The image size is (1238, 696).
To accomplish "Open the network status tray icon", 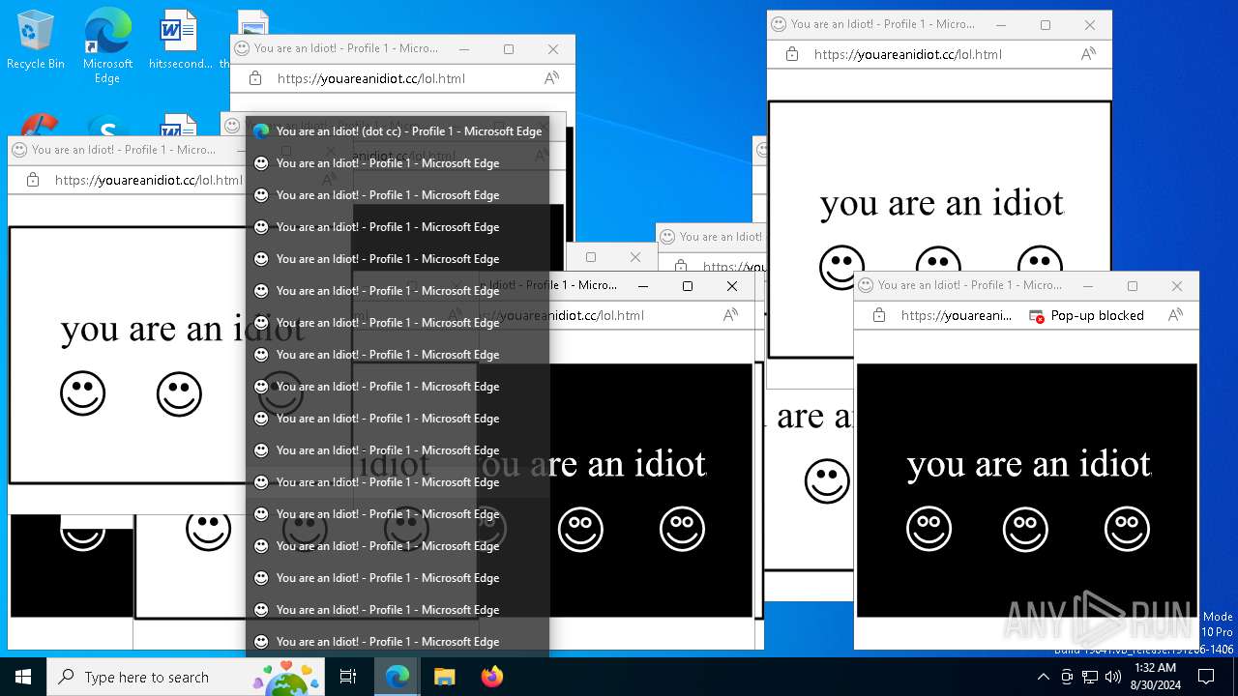I will tap(1089, 677).
